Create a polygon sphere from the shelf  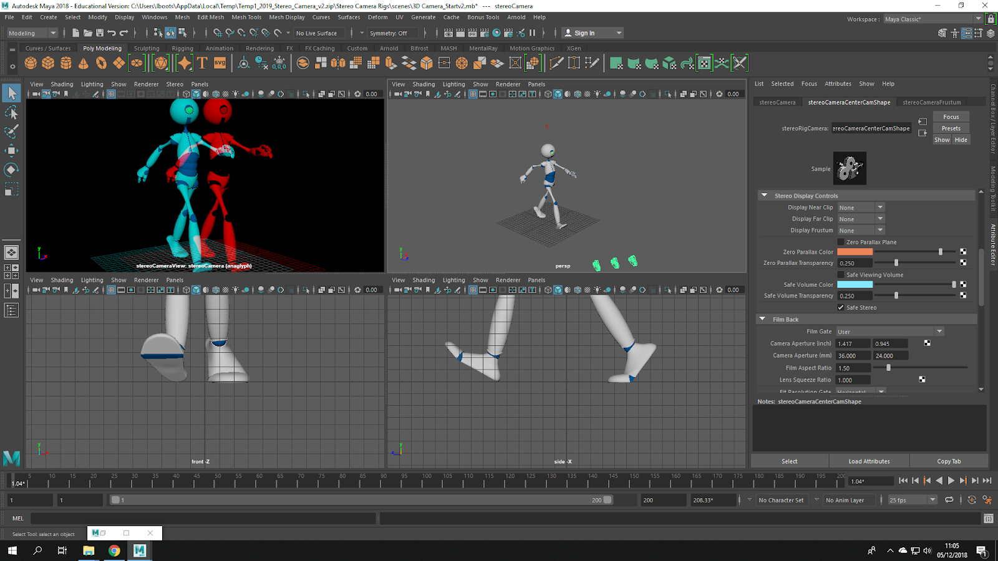[31, 63]
